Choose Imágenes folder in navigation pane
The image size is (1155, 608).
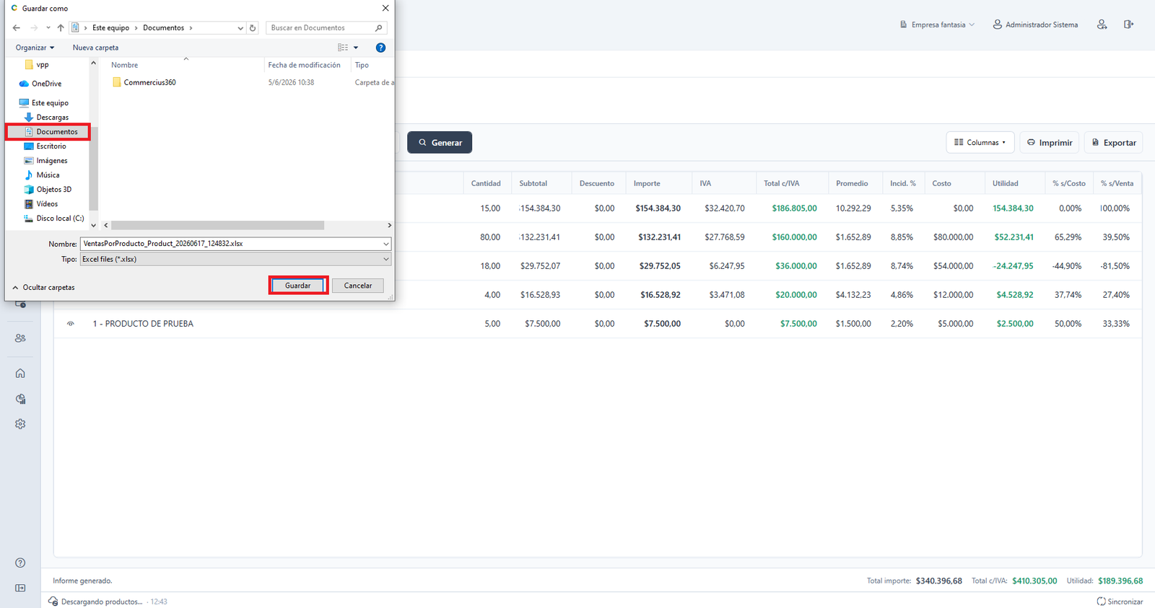pyautogui.click(x=52, y=161)
